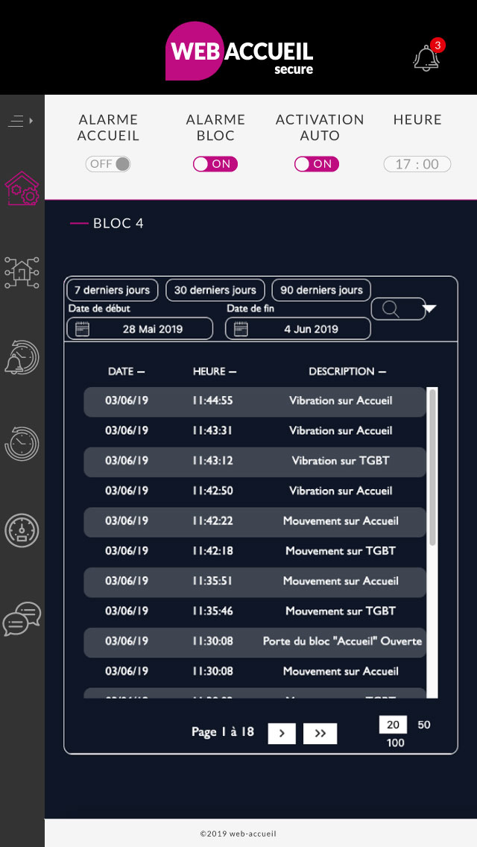This screenshot has width=477, height=847.
Task: Click the calendar icon in Date de fin
Action: [x=241, y=329]
